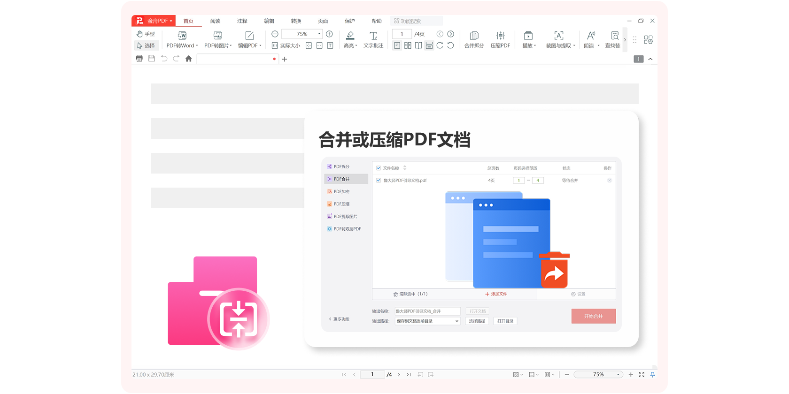Toggle the 文件名称 select-all checkbox
Screen dimensions: 789x394
pos(379,168)
